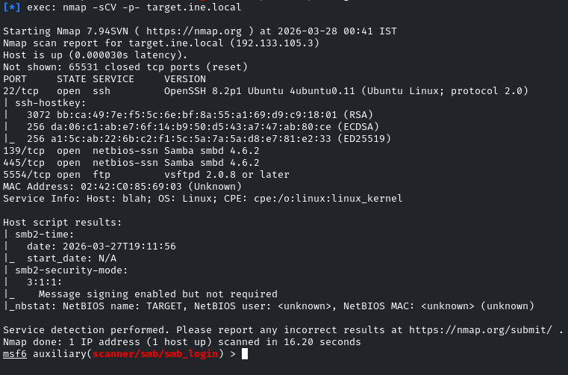Click the underlined msf6 prompt text
The width and height of the screenshot is (568, 375).
[x=15, y=354]
